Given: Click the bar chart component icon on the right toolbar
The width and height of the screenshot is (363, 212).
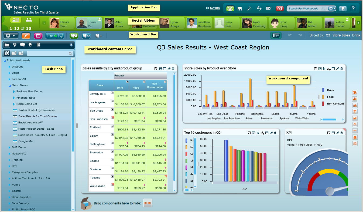Looking at the screenshot, I should pos(355,99).
